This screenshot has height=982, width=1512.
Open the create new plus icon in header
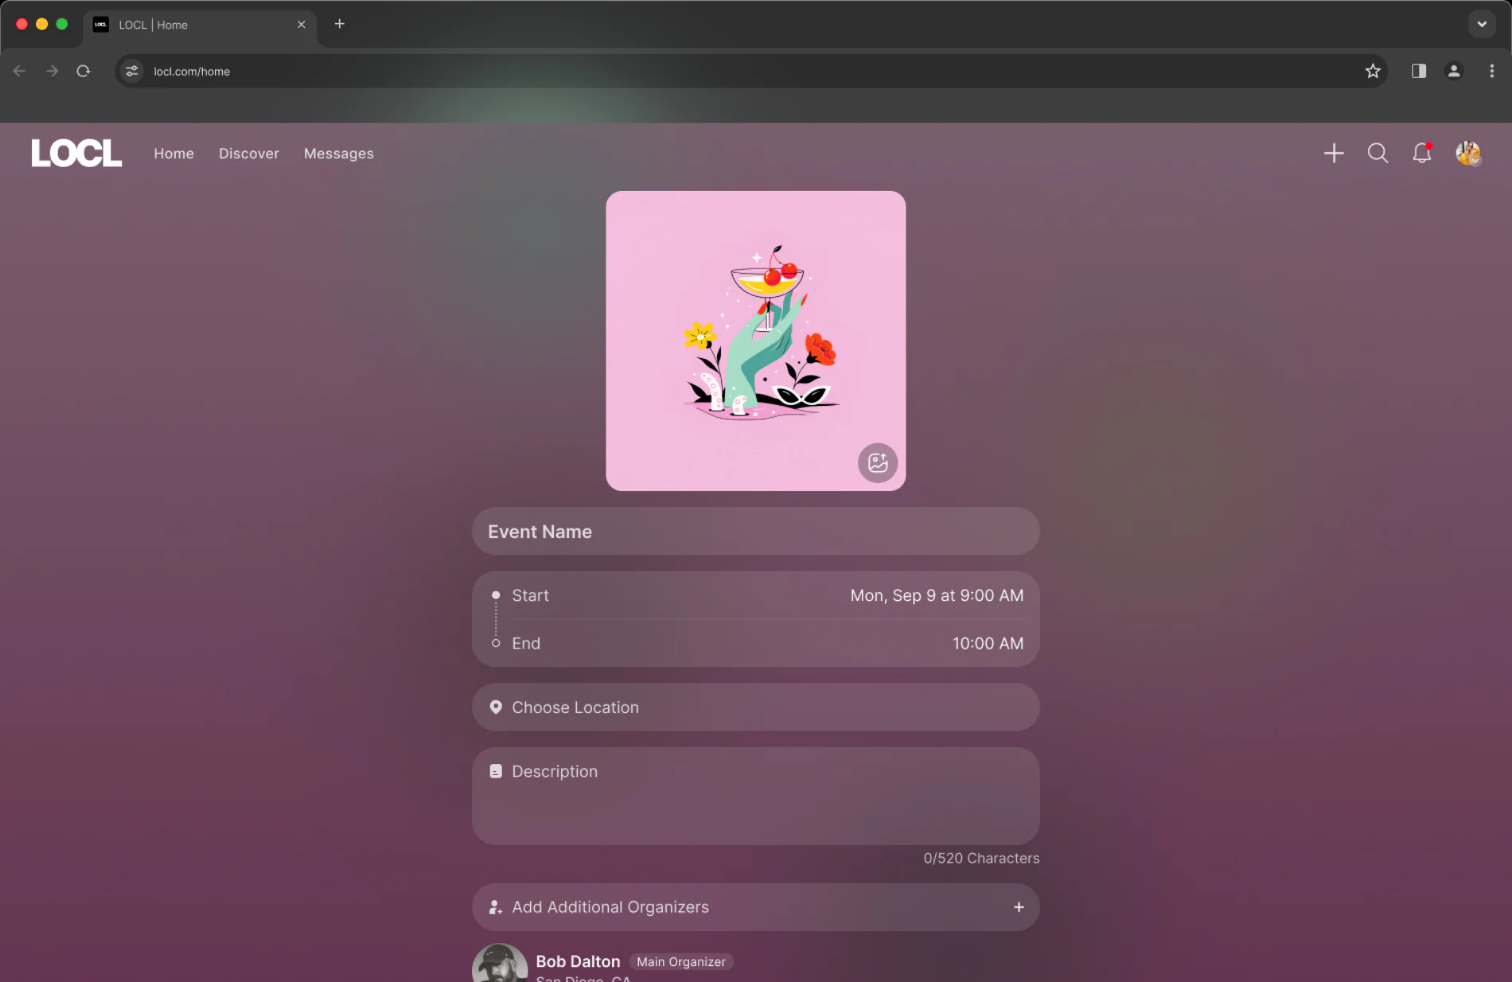click(1334, 153)
